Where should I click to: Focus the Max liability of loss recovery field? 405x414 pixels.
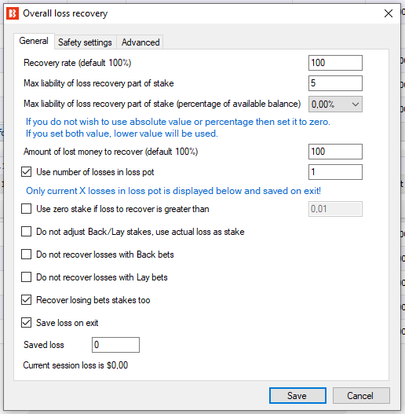pyautogui.click(x=335, y=83)
